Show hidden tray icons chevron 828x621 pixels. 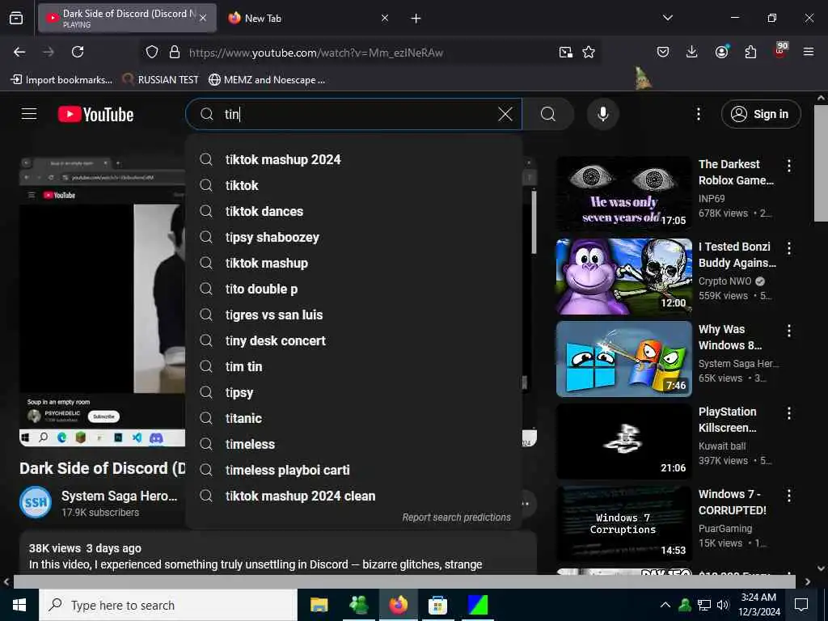click(665, 605)
